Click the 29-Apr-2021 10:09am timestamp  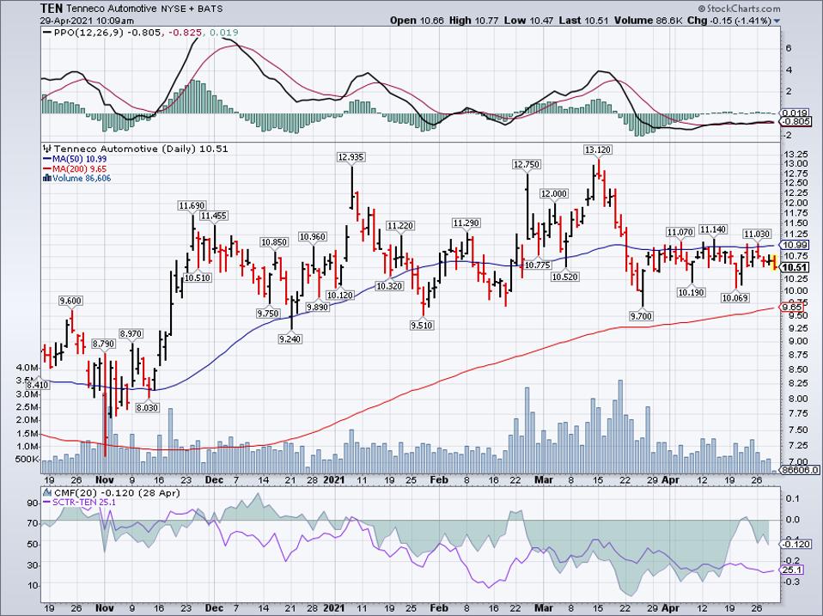tap(87, 21)
